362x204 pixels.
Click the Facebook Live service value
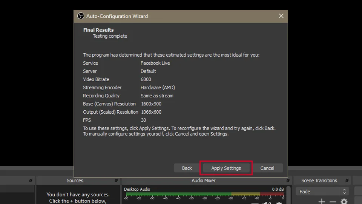point(155,63)
